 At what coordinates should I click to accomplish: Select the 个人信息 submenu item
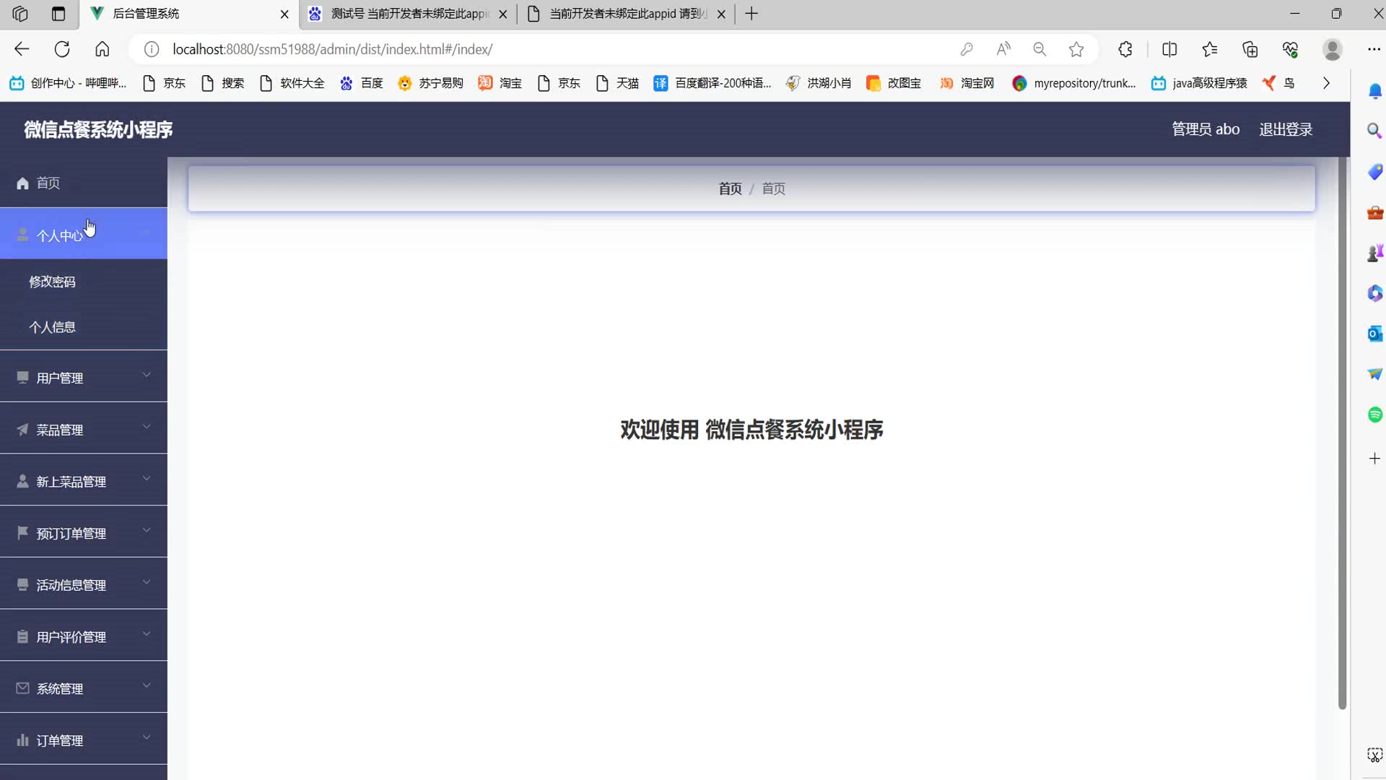tap(52, 327)
